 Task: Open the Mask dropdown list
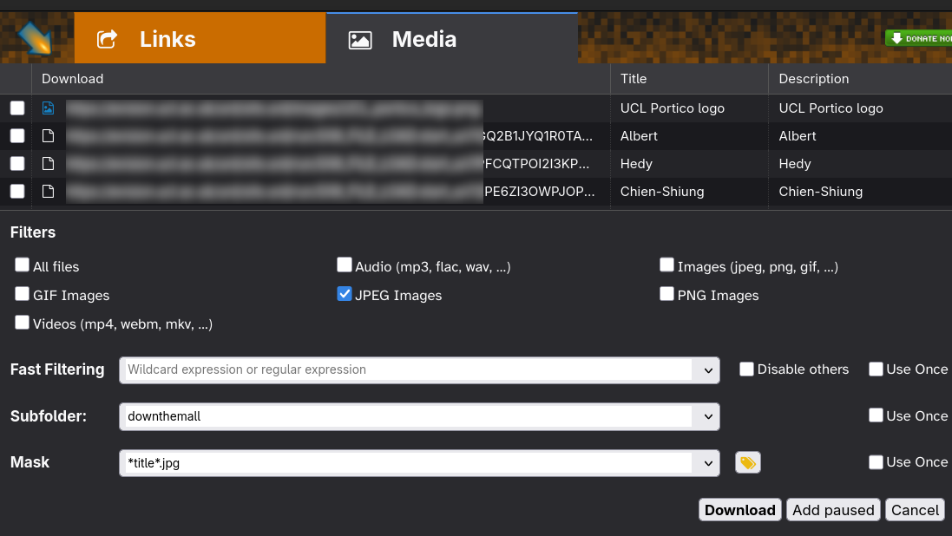[709, 462]
